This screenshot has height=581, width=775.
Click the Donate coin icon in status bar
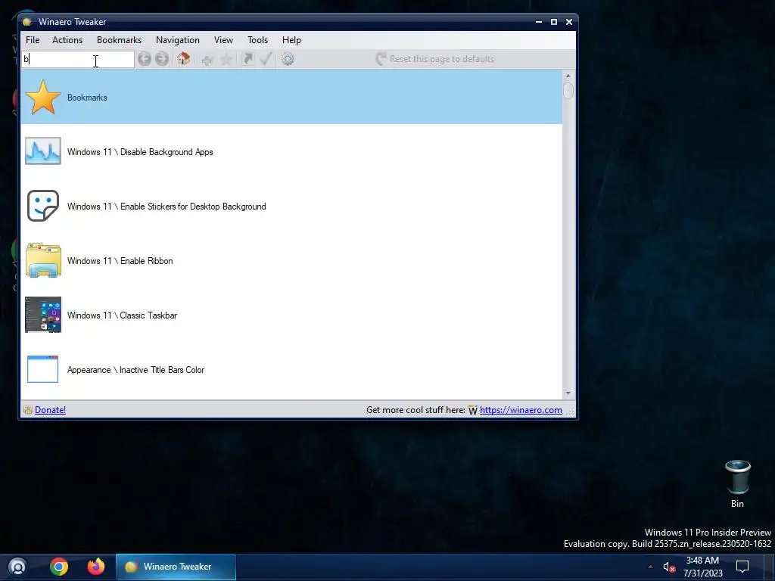pos(28,409)
